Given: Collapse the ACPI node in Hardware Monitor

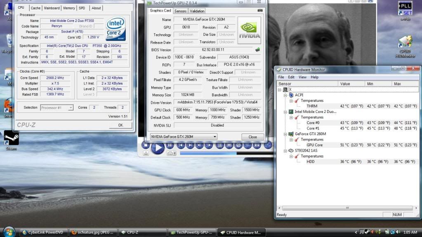Looking at the screenshot, I should click(x=285, y=95).
